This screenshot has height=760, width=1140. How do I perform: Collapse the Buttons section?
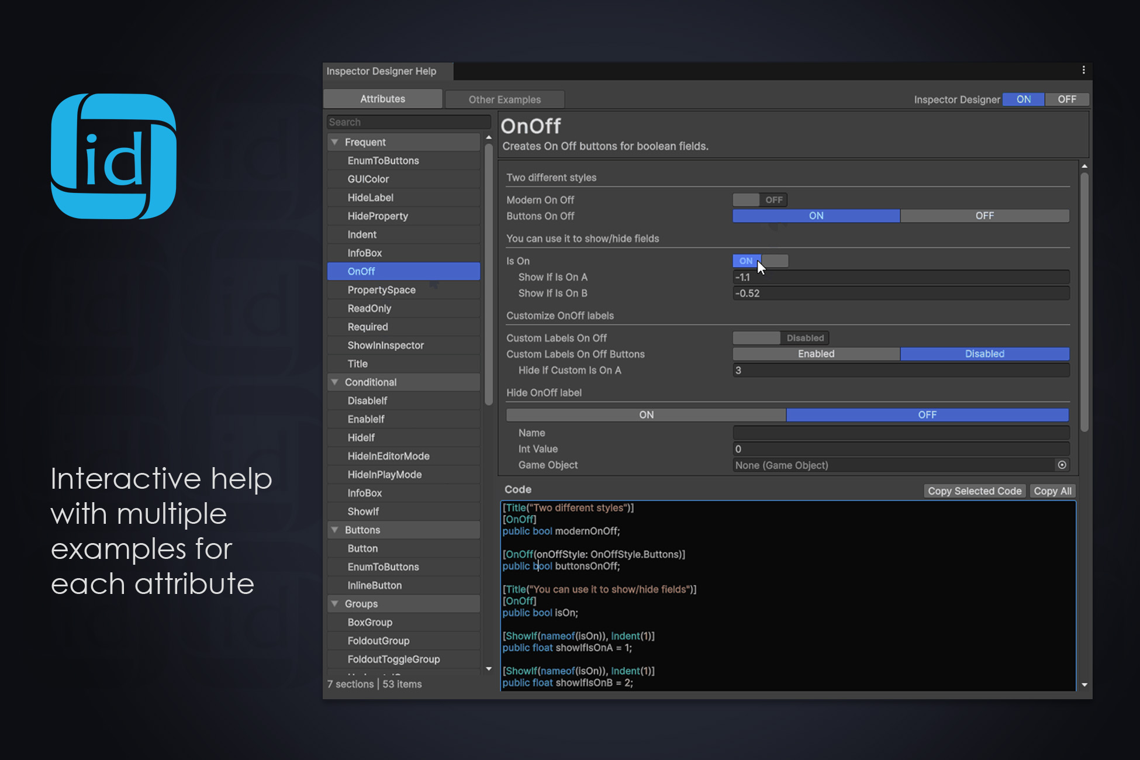coord(335,530)
